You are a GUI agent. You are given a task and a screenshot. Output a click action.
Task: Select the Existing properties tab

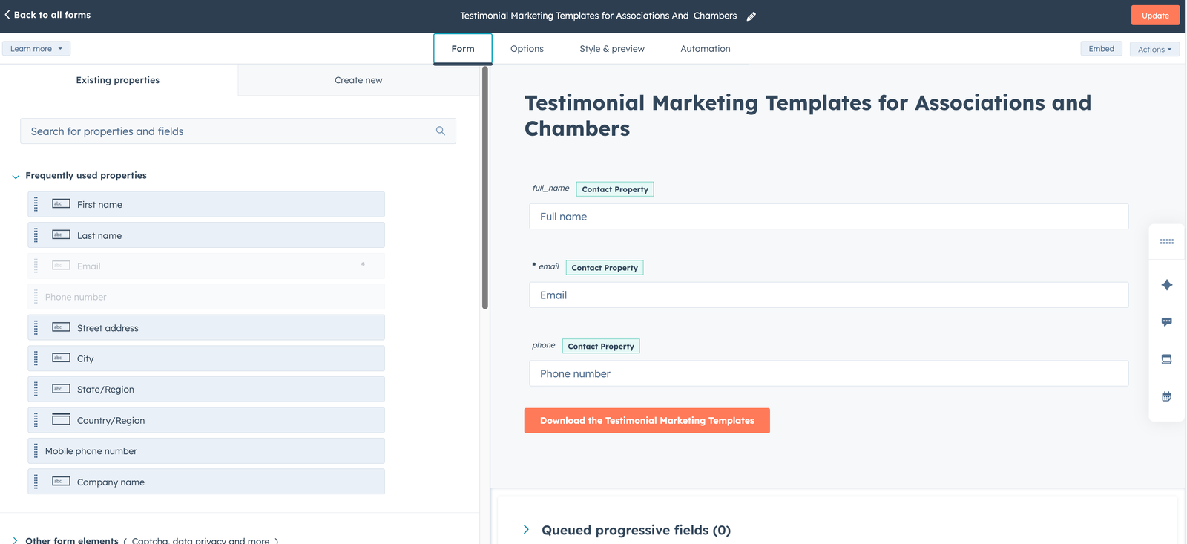click(x=118, y=80)
